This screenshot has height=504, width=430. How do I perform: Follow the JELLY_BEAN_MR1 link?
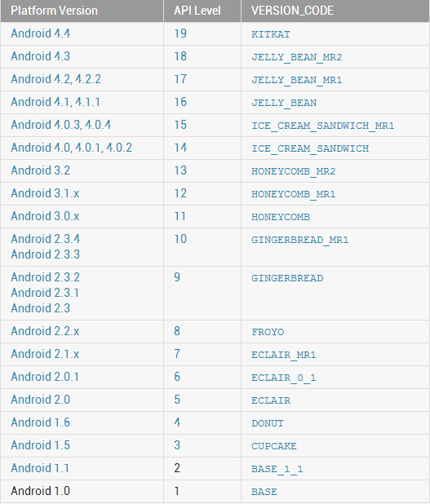(296, 80)
